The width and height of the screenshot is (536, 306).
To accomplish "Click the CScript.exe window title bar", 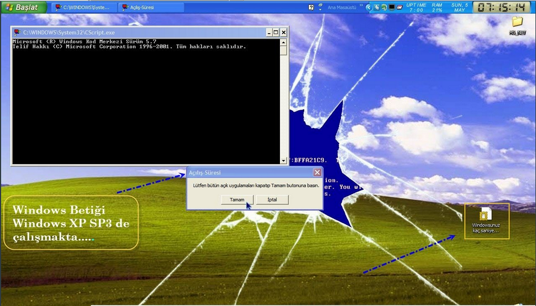I will [150, 33].
